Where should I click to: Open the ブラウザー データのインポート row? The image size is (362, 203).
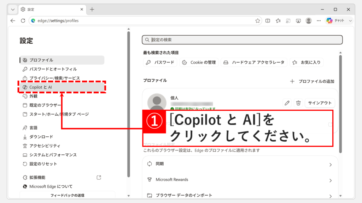click(240, 195)
